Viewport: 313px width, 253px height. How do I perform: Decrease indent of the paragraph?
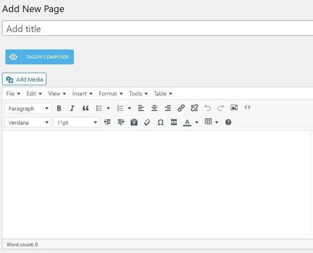pos(107,122)
